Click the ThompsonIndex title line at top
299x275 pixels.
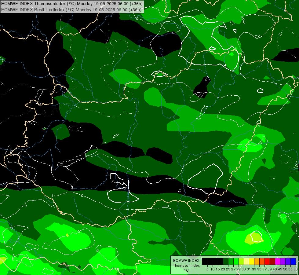coord(72,3)
